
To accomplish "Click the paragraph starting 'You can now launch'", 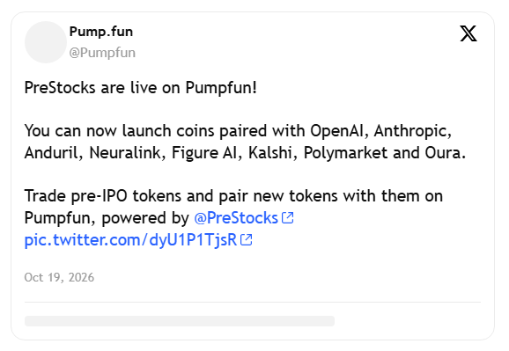I will coord(245,142).
